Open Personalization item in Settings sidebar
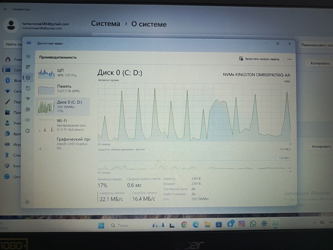Image resolution: width=333 pixels, height=250 pixels. [13, 102]
